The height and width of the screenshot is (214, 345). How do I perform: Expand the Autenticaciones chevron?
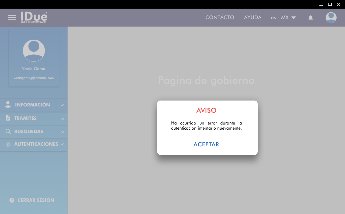(x=62, y=144)
